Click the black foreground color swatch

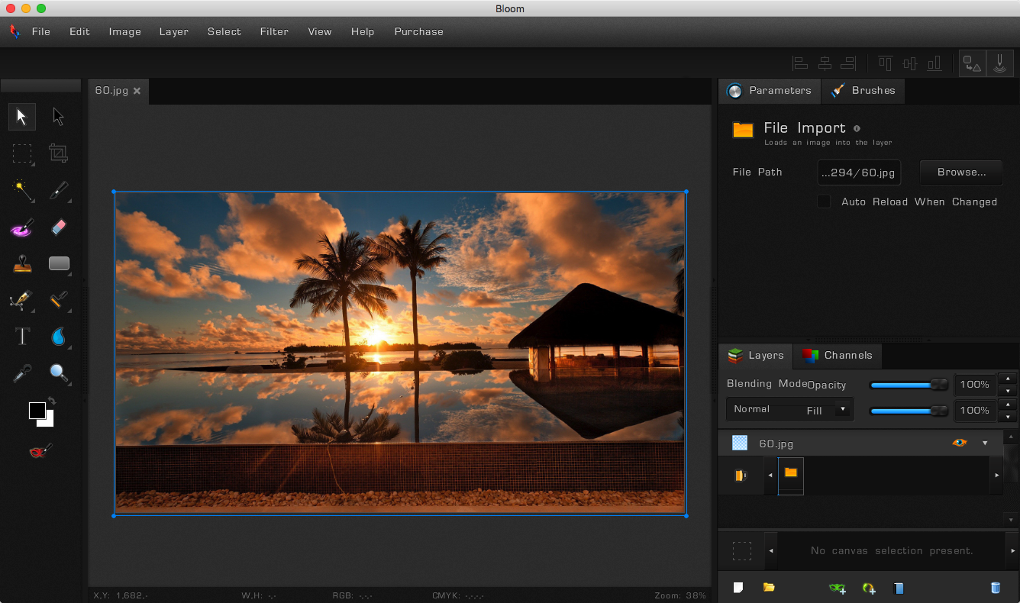(37, 411)
